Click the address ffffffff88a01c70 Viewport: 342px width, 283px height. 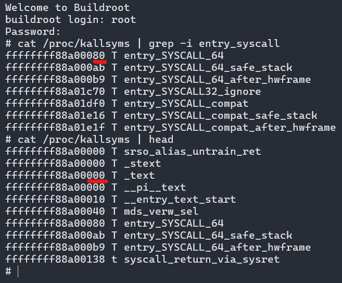tap(55, 92)
